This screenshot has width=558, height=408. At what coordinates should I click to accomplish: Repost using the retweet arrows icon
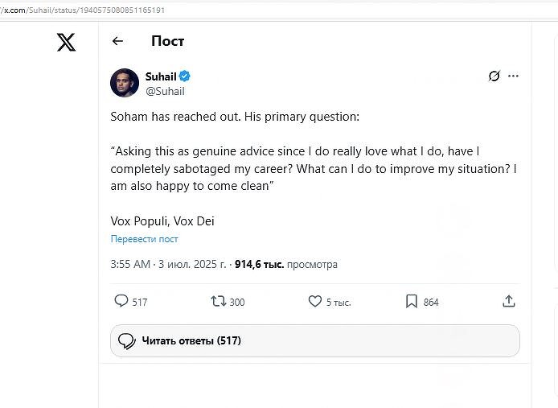[x=218, y=301]
